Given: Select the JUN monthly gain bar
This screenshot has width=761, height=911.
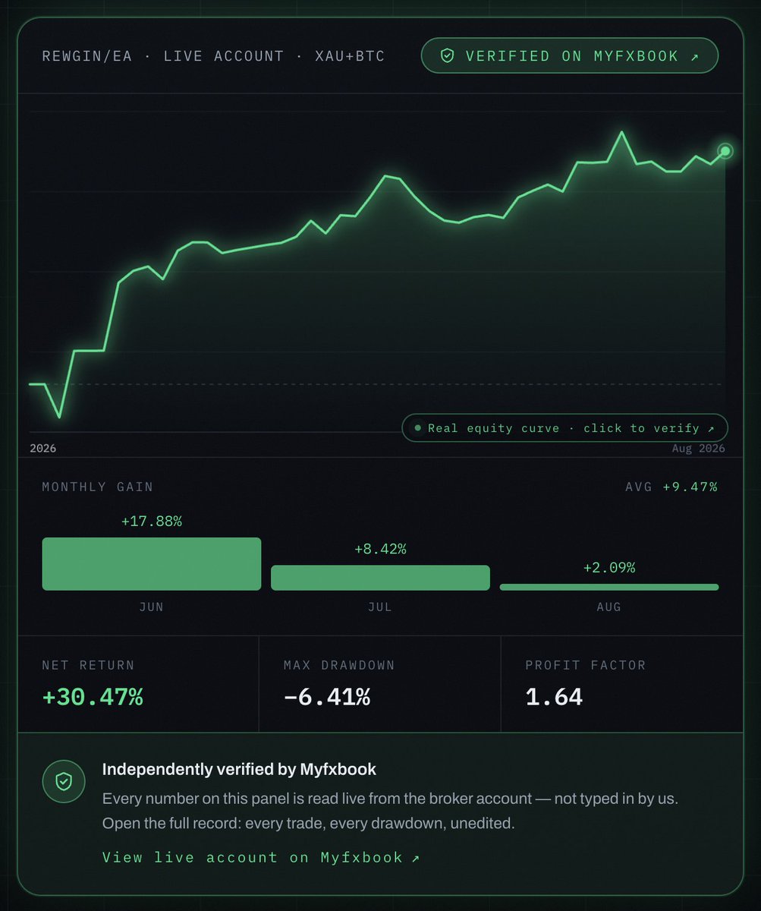Looking at the screenshot, I should [152, 564].
